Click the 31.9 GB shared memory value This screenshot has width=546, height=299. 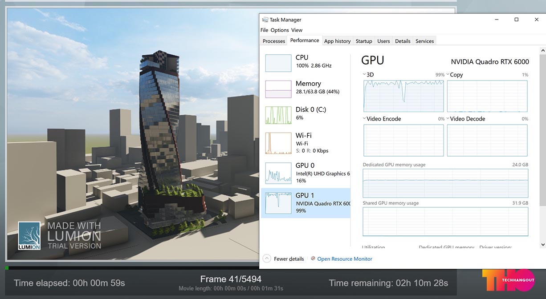coord(520,203)
